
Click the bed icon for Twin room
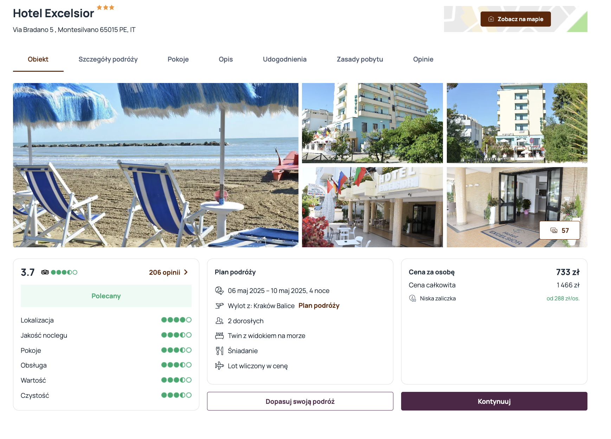click(219, 336)
